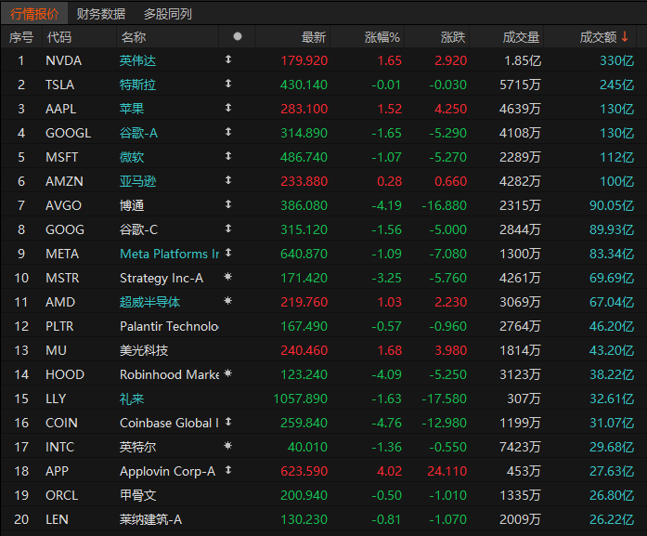
Task: Toggle sort arrow on 成交额 column
Action: point(625,37)
